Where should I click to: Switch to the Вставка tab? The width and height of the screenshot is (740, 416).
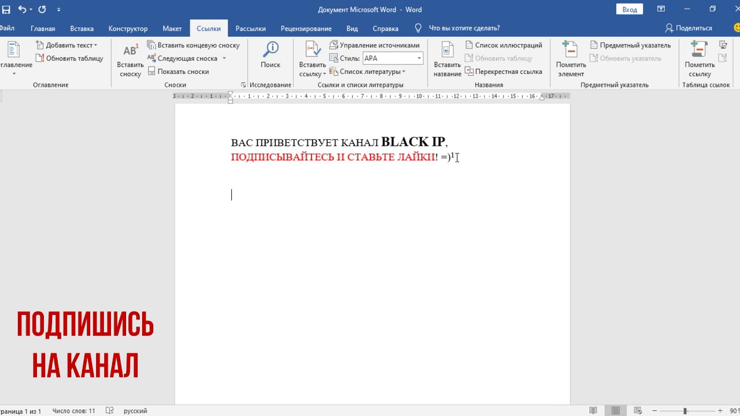click(82, 28)
